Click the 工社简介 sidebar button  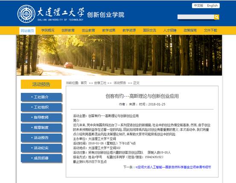(41, 97)
